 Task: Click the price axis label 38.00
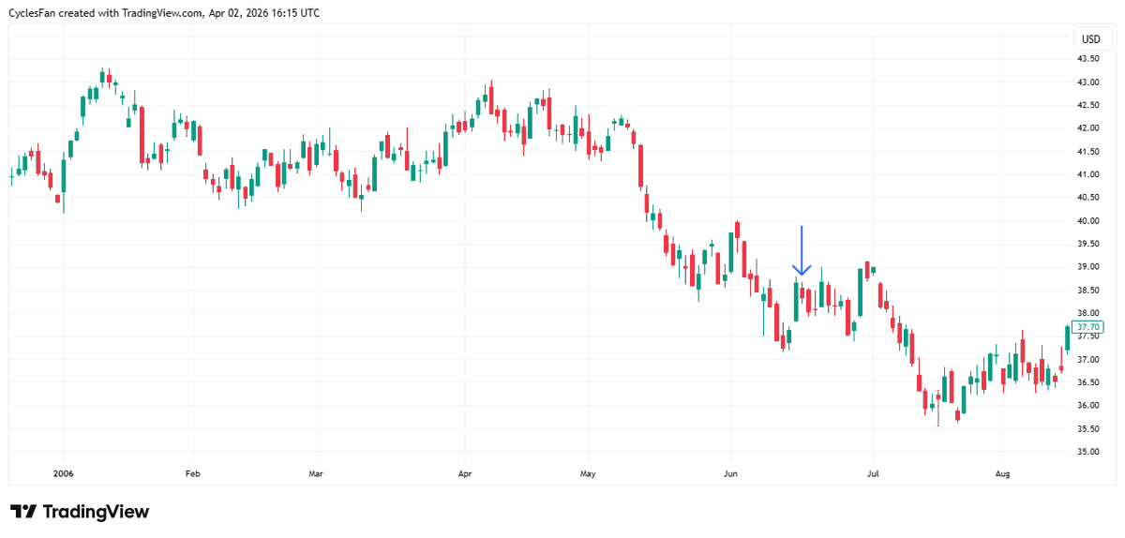click(x=1088, y=313)
